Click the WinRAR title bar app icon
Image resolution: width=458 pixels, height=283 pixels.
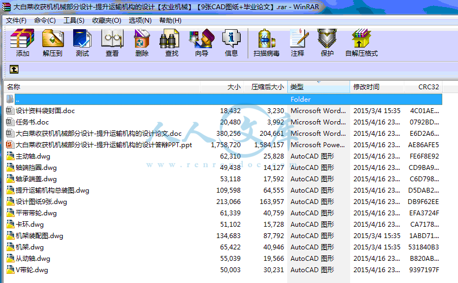click(x=6, y=6)
